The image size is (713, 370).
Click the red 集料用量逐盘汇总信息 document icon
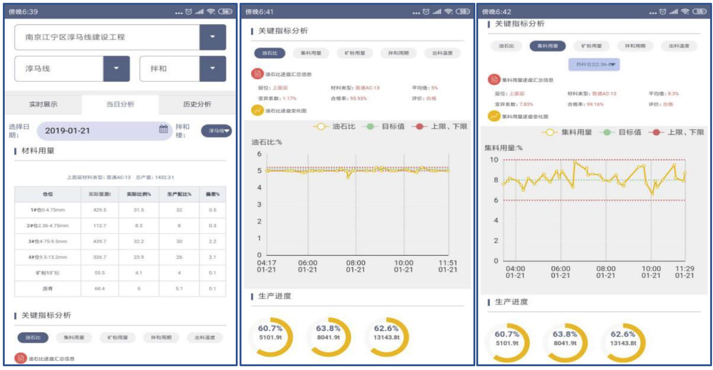click(494, 80)
